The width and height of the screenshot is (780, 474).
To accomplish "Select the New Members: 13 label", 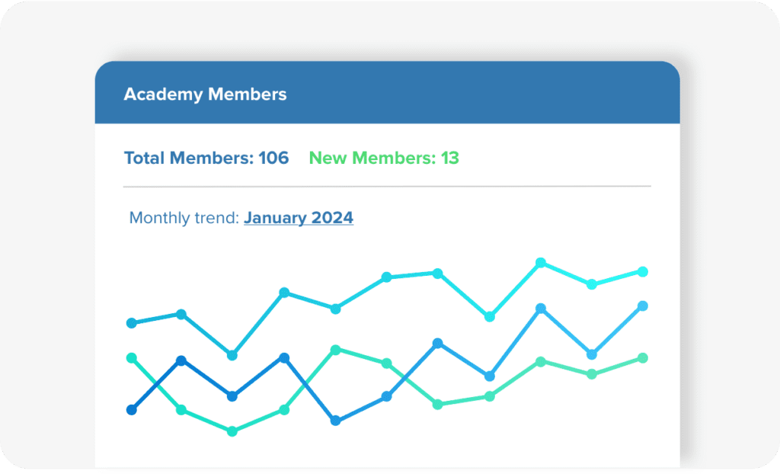I will 384,158.
